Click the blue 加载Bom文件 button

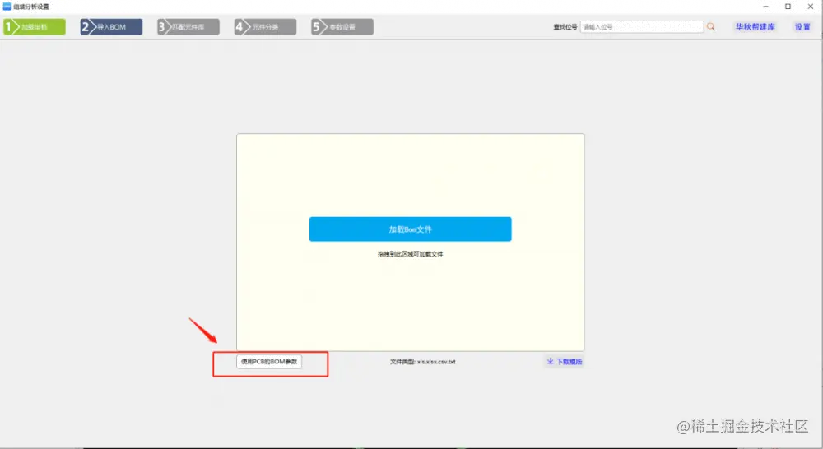click(411, 229)
